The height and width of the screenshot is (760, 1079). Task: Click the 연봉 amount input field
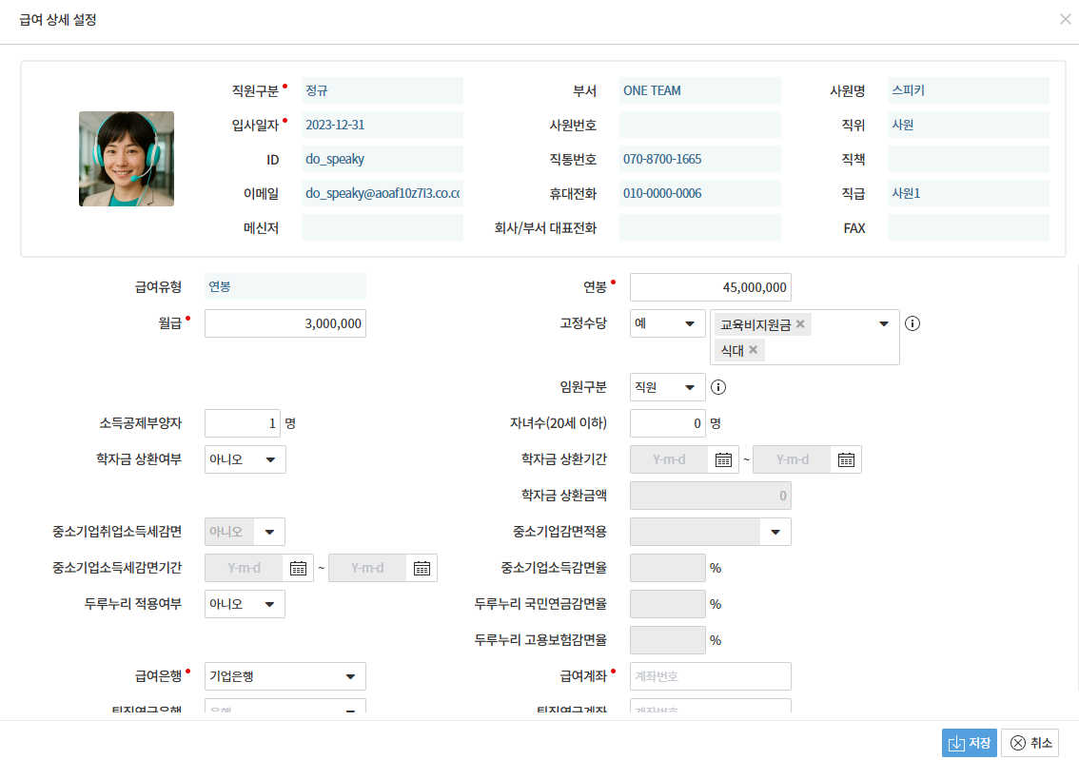point(710,287)
